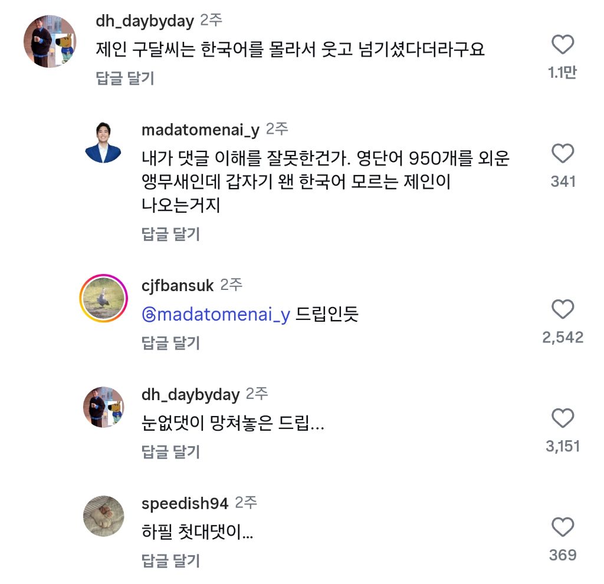Image resolution: width=604 pixels, height=584 pixels.
Task: View the 2,542 likes count on cjfbansuk's reply
Action: click(x=562, y=338)
